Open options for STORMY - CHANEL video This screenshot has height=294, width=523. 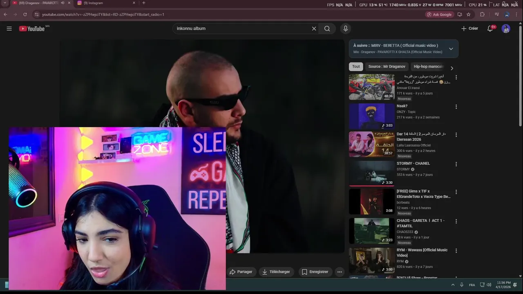(x=456, y=164)
